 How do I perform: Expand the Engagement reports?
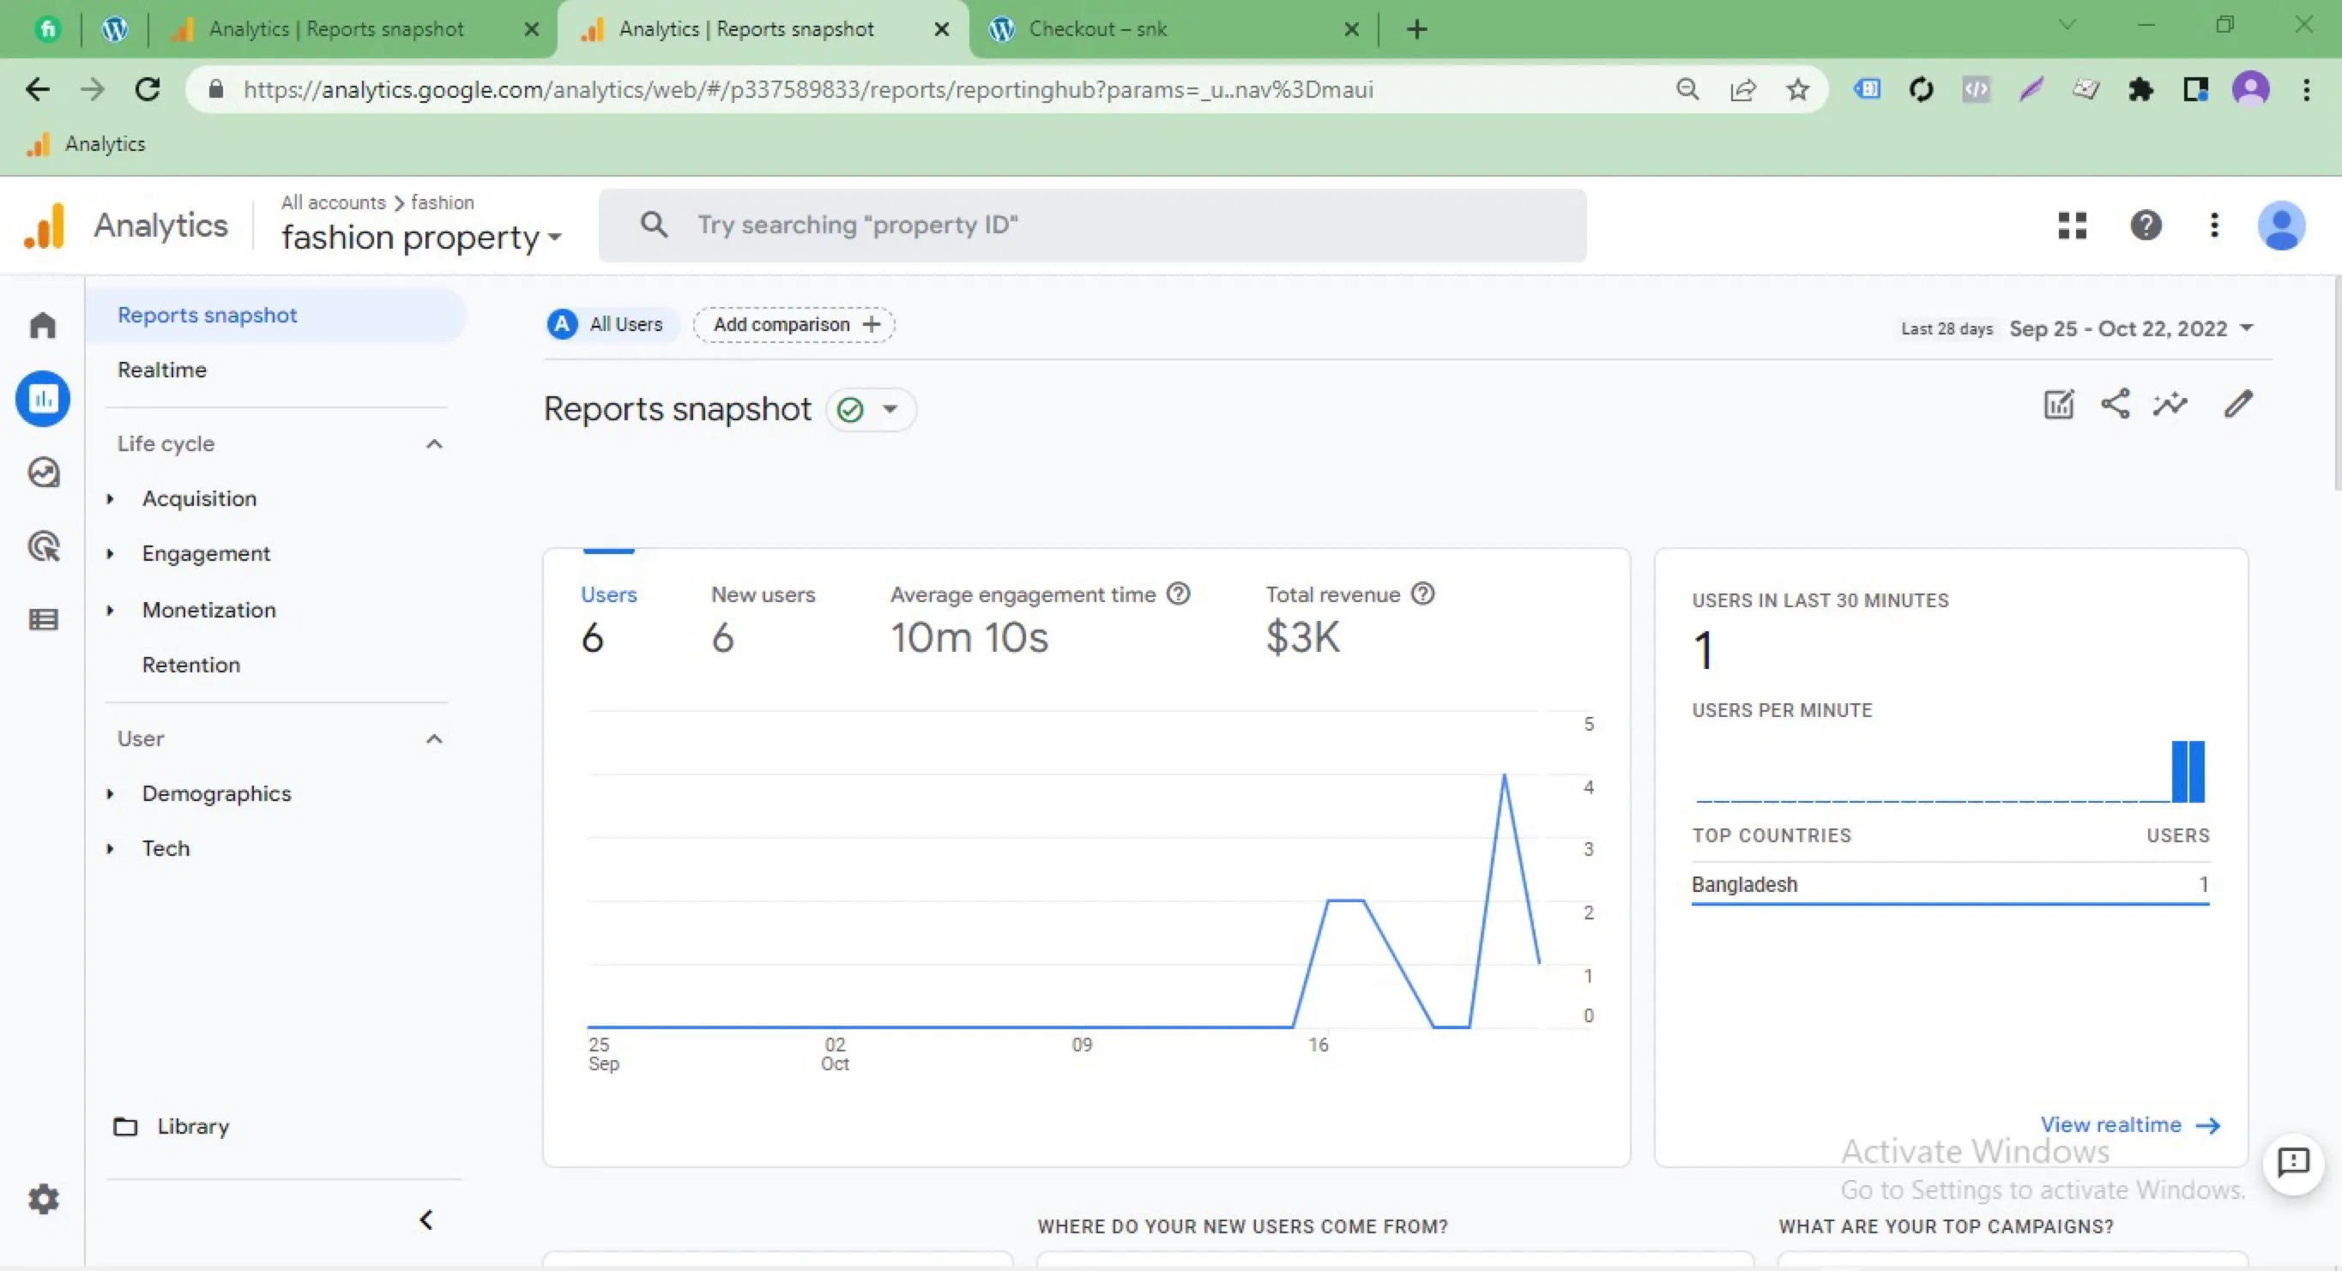(111, 554)
